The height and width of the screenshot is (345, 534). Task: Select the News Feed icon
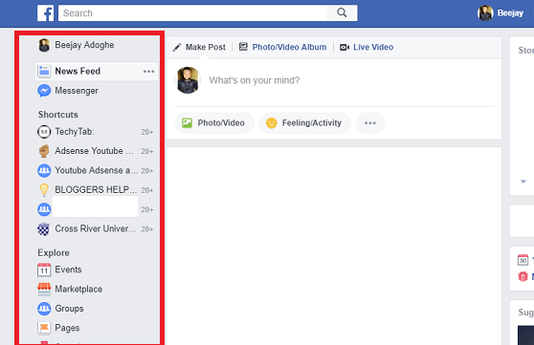pyautogui.click(x=44, y=71)
